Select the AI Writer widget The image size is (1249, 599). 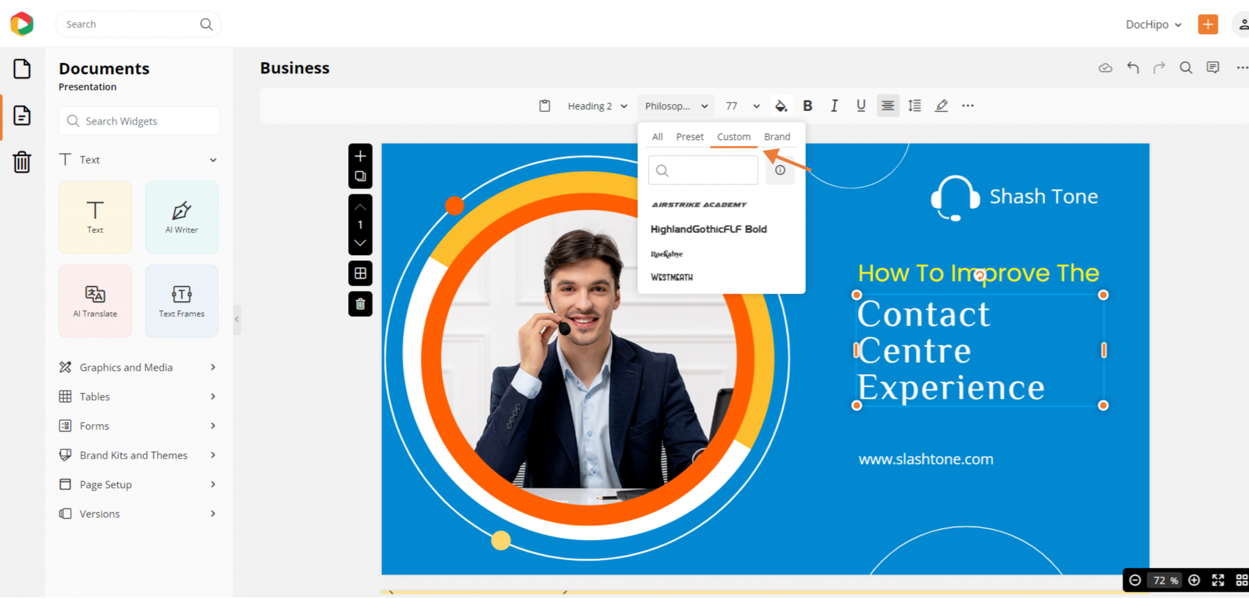tap(181, 217)
